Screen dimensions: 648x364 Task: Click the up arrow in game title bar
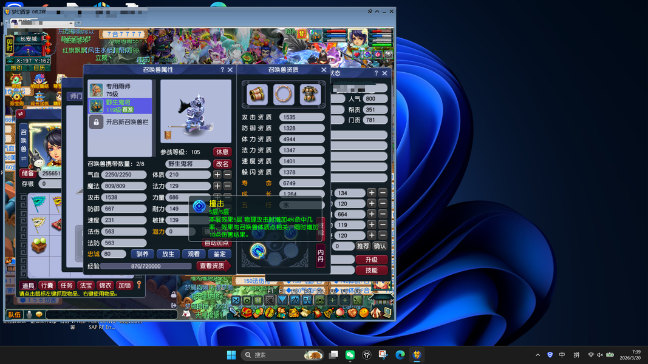click(x=377, y=12)
